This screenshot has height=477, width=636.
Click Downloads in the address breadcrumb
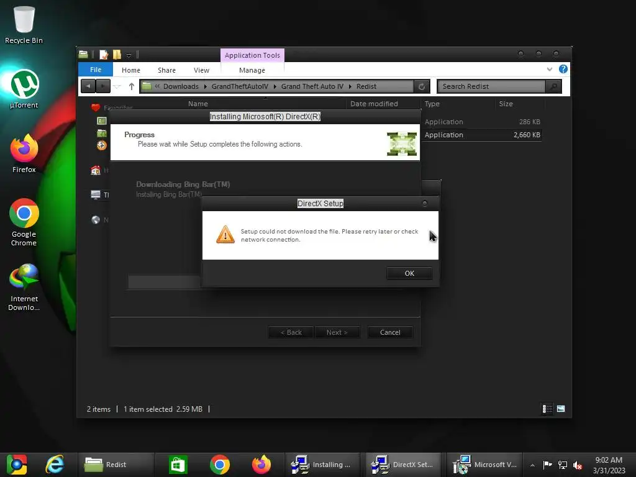coord(181,86)
